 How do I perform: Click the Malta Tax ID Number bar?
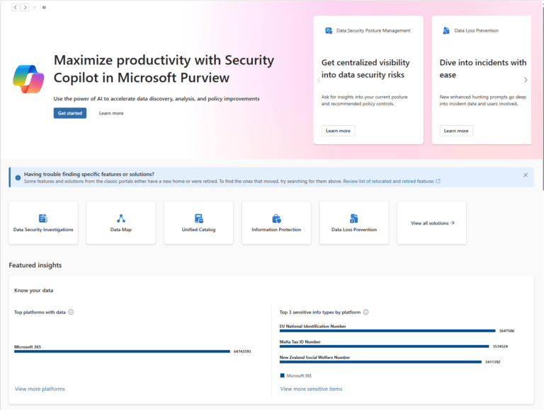coord(385,346)
